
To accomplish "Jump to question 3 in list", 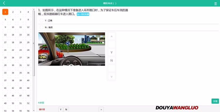I will (21, 12).
